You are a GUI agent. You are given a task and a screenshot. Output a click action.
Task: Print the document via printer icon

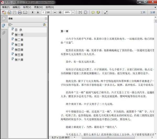pyautogui.click(x=20, y=12)
